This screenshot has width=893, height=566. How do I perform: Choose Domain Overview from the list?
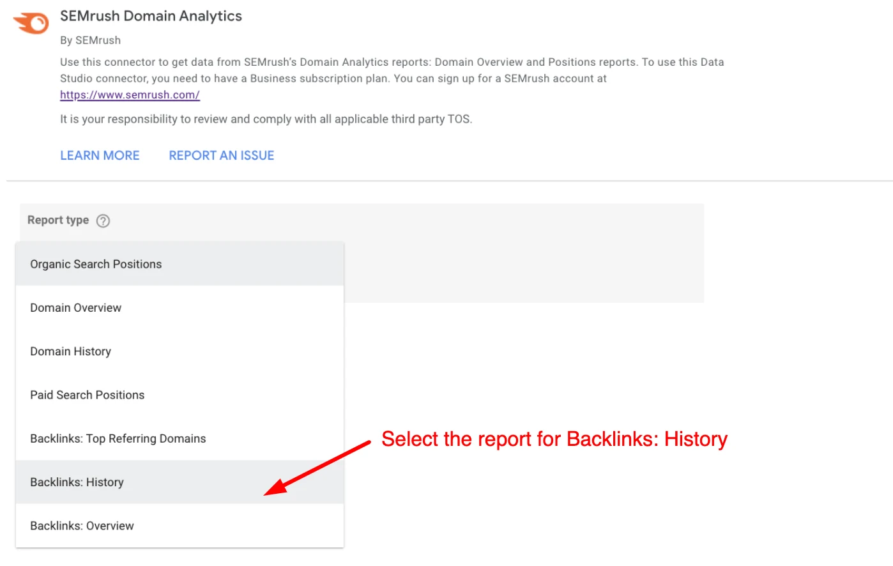coord(179,308)
